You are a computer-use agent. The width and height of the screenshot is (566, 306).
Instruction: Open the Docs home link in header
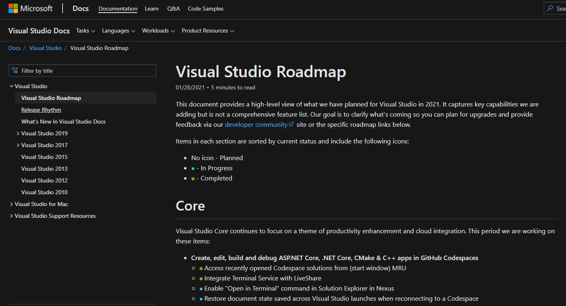pyautogui.click(x=80, y=8)
